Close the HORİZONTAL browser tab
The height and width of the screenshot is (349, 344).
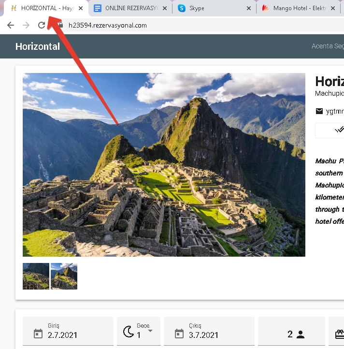(81, 8)
